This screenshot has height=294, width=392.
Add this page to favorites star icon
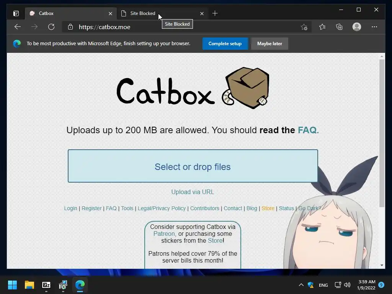pos(304,27)
